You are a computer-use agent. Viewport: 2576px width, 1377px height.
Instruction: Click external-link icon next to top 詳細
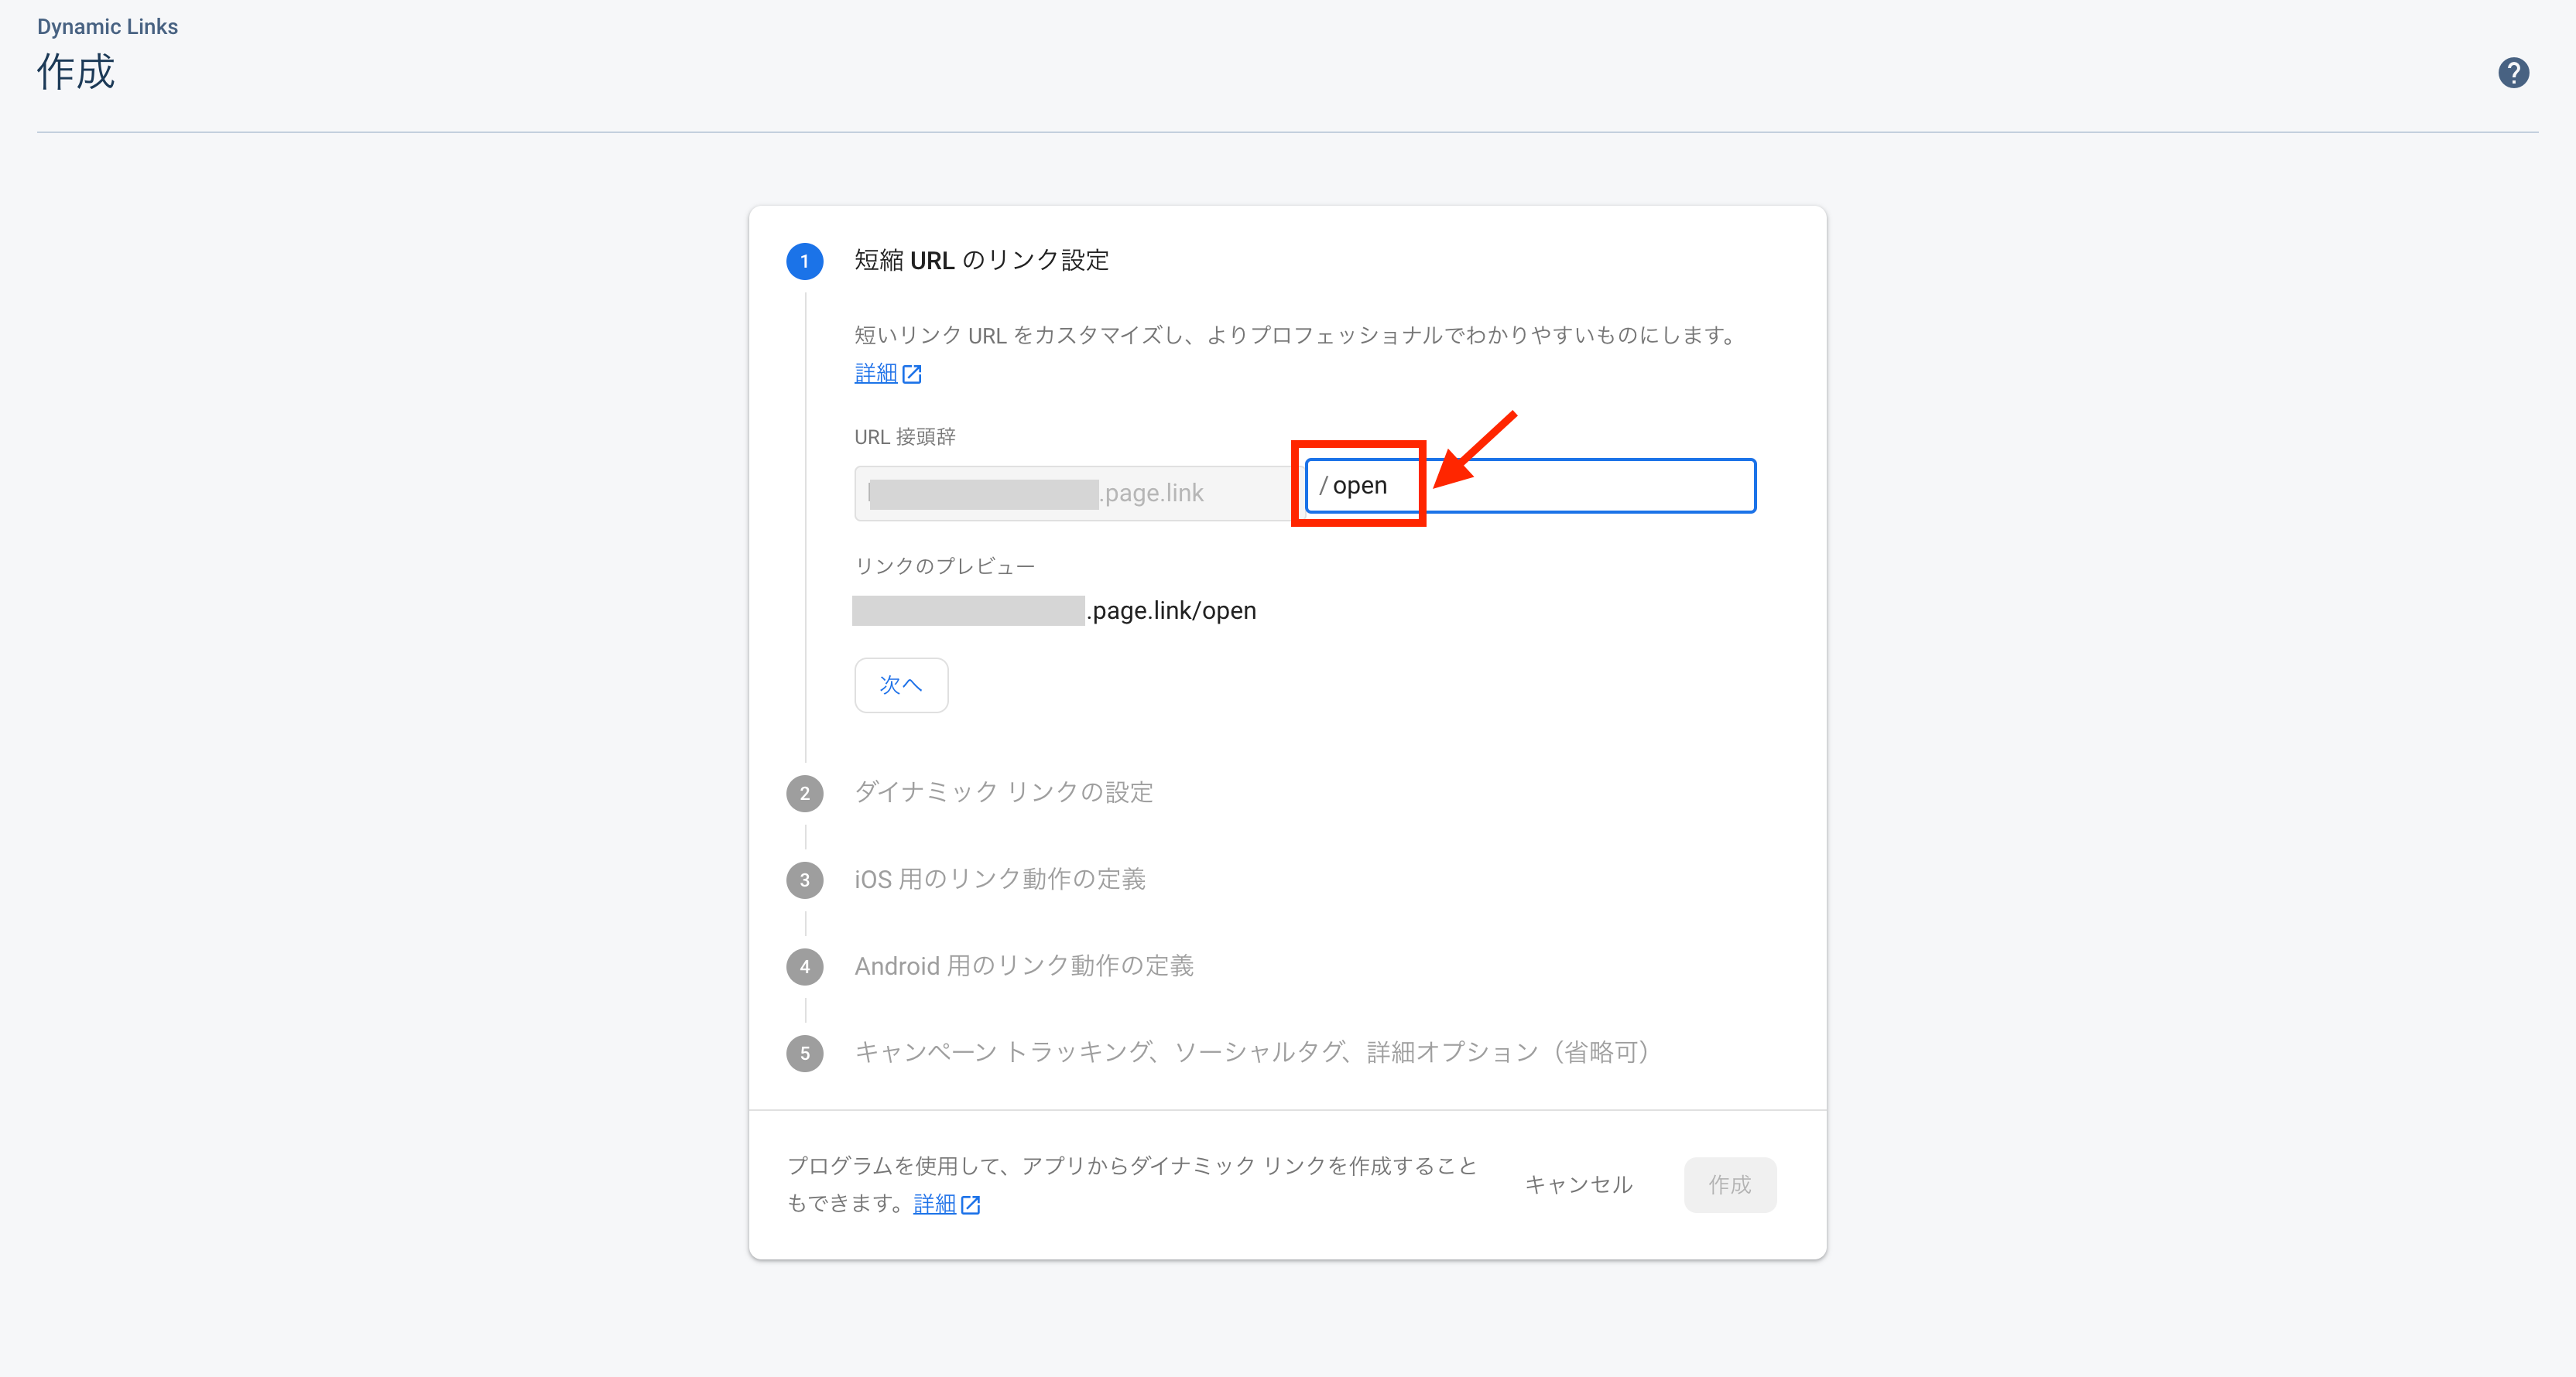[912, 374]
